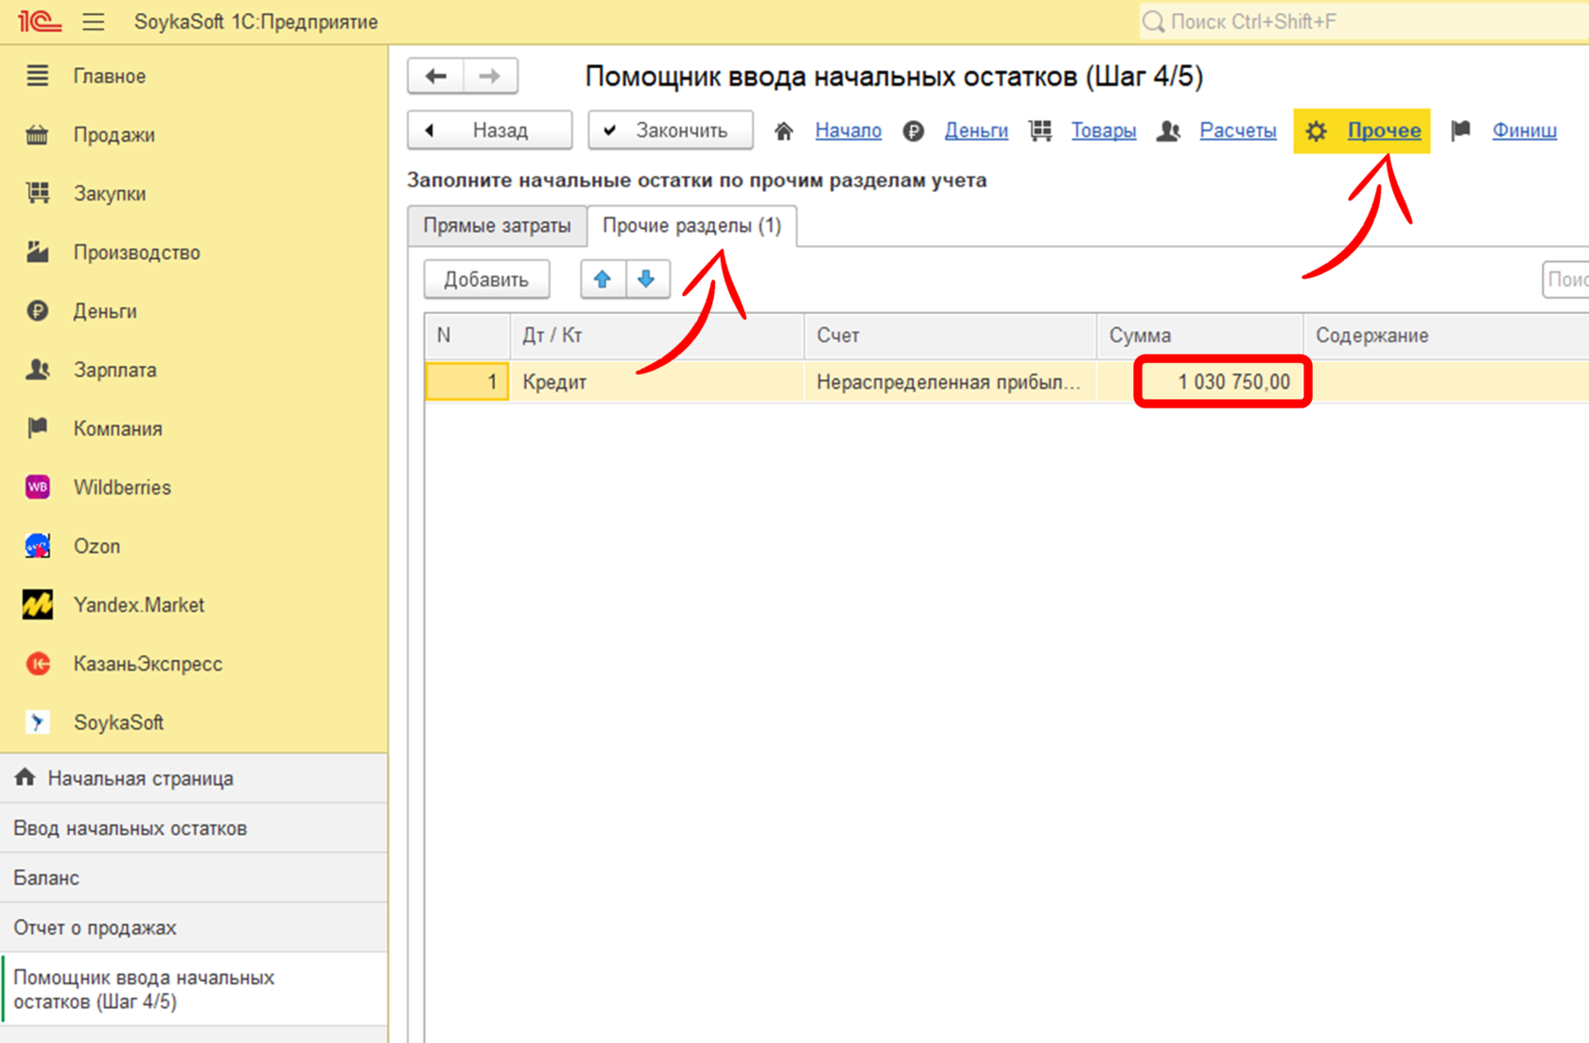Open the Продажи section

coord(114,134)
